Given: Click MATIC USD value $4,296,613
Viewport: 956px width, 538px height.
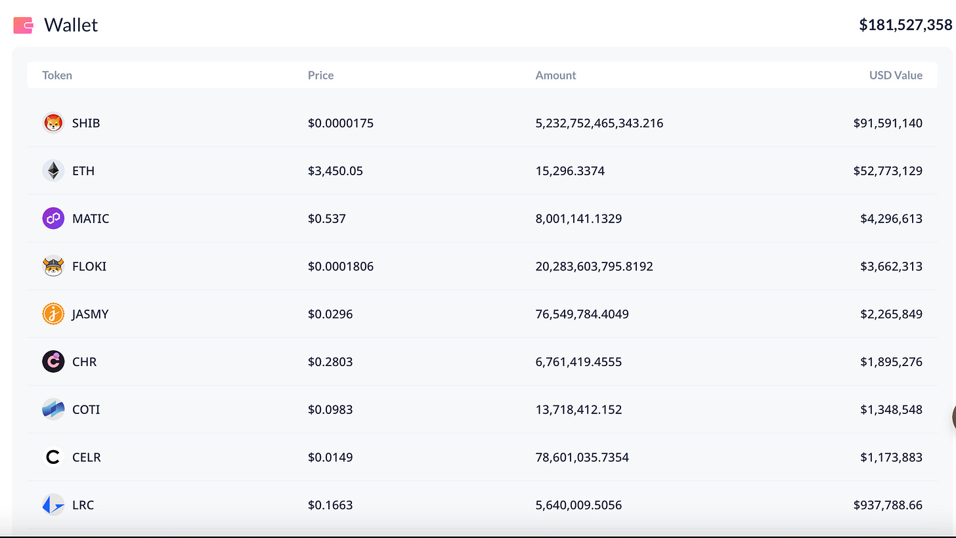Looking at the screenshot, I should click(891, 218).
